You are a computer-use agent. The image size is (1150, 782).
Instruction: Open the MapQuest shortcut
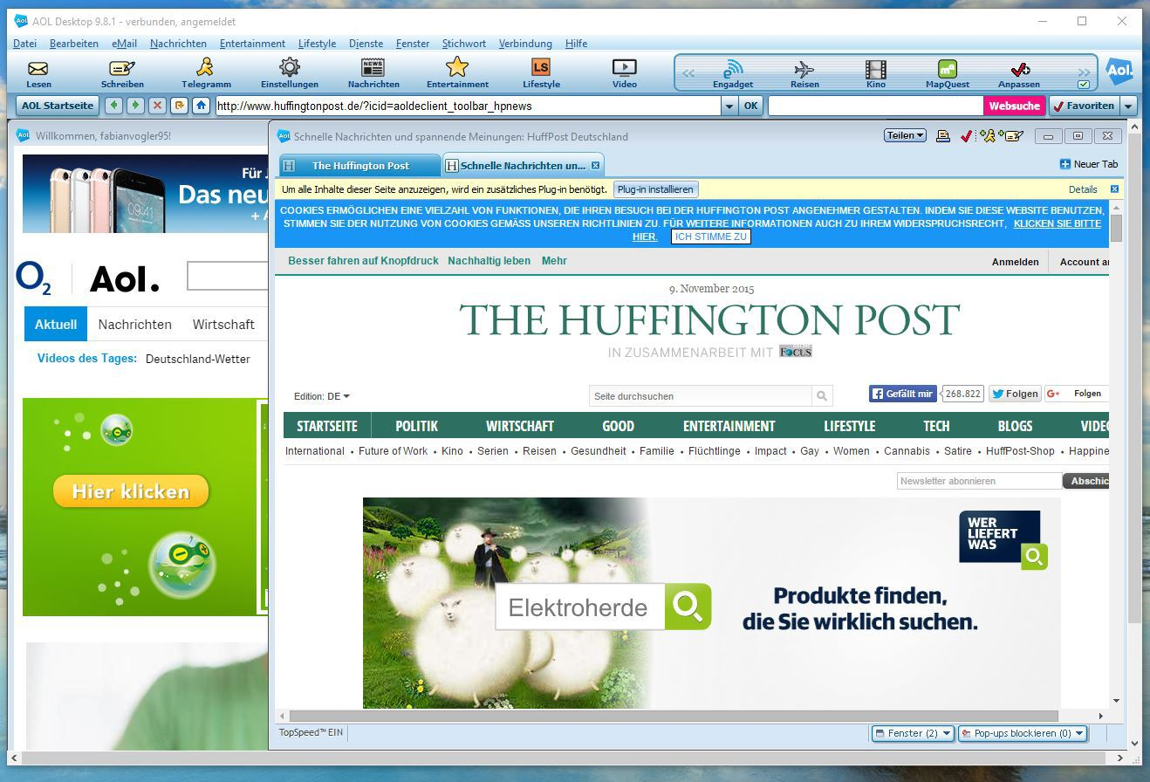click(x=948, y=74)
